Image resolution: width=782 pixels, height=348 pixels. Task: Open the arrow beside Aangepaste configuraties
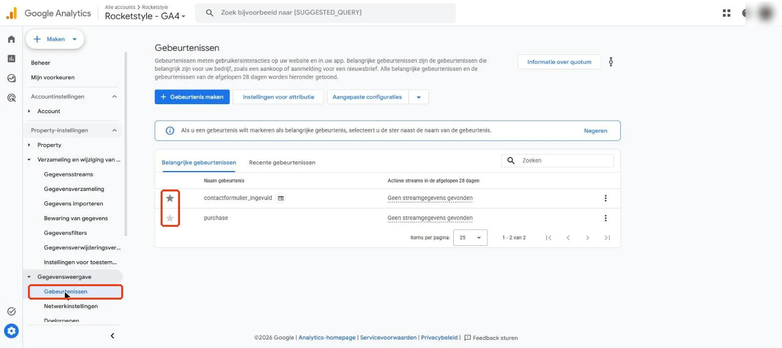coord(419,97)
